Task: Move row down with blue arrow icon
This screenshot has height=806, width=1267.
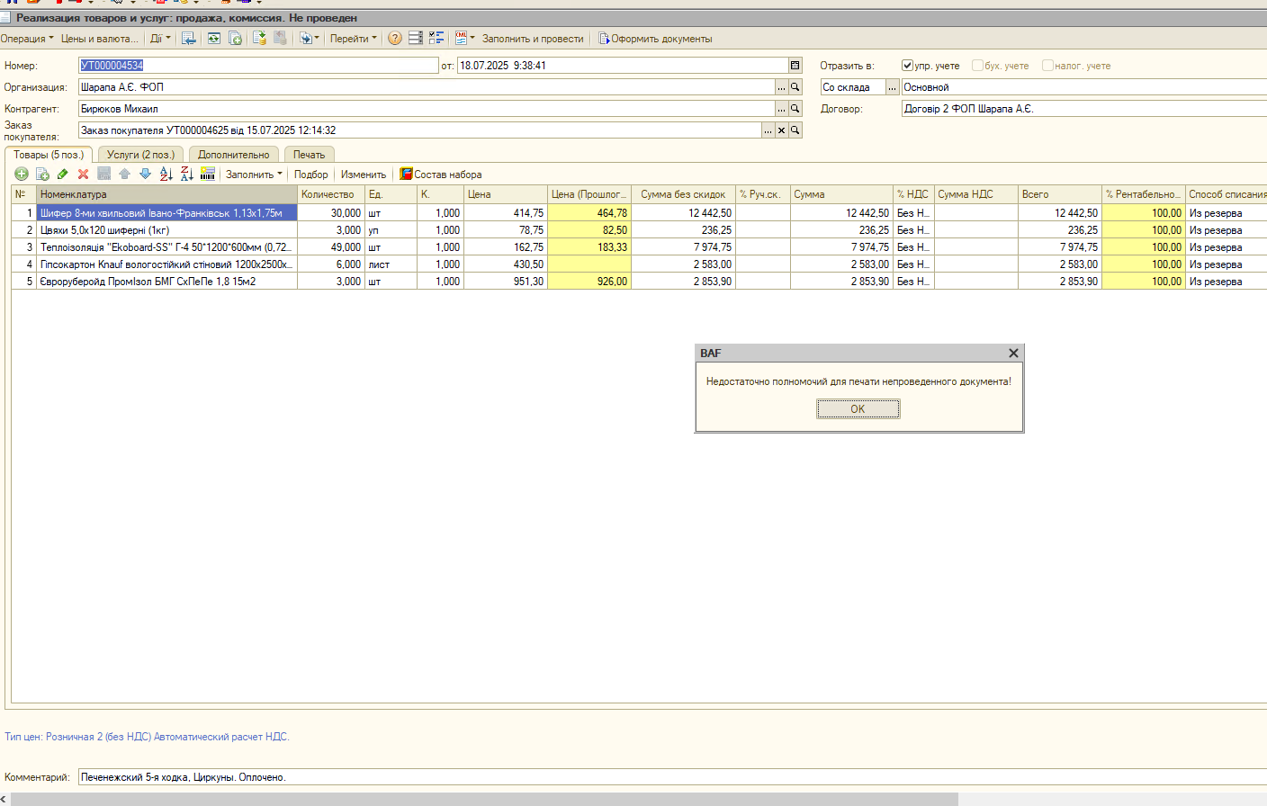Action: point(145,174)
